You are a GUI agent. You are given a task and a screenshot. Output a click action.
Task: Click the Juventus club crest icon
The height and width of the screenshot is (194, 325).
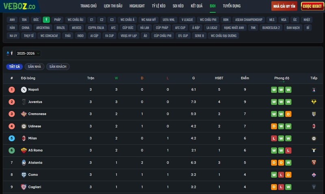(x=24, y=102)
